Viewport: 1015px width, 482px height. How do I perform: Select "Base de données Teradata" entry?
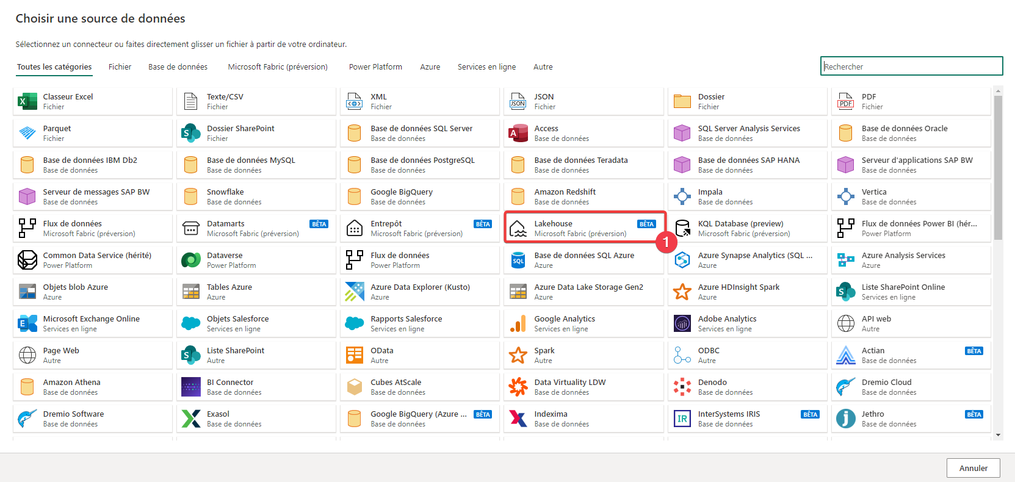(584, 165)
